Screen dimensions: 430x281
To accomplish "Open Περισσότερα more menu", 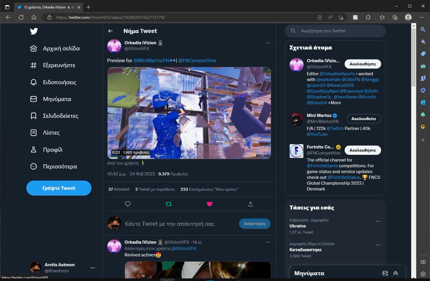I will (x=53, y=166).
